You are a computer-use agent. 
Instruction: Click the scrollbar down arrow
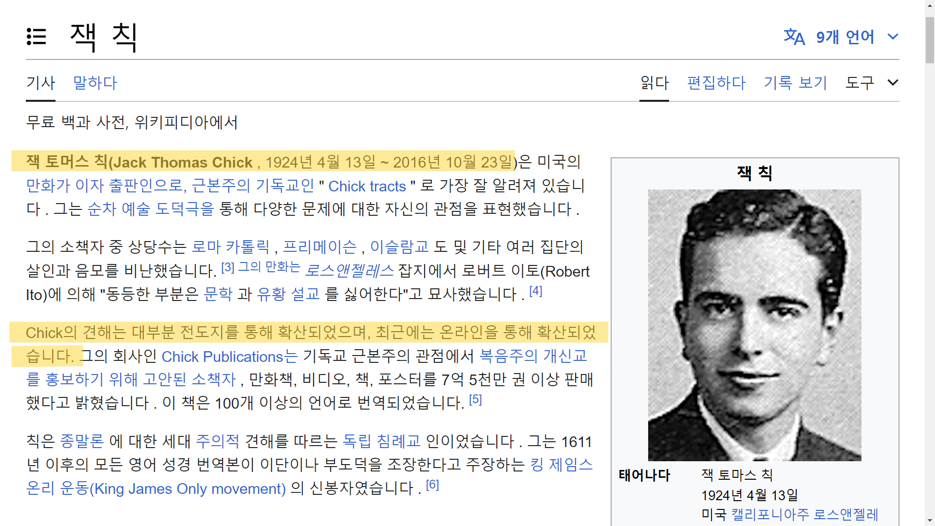click(x=930, y=520)
